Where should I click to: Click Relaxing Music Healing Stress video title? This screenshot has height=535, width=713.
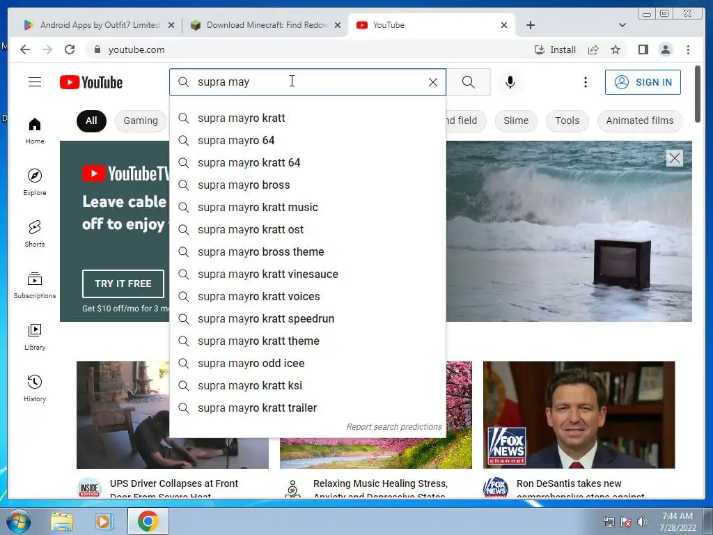[x=381, y=489]
